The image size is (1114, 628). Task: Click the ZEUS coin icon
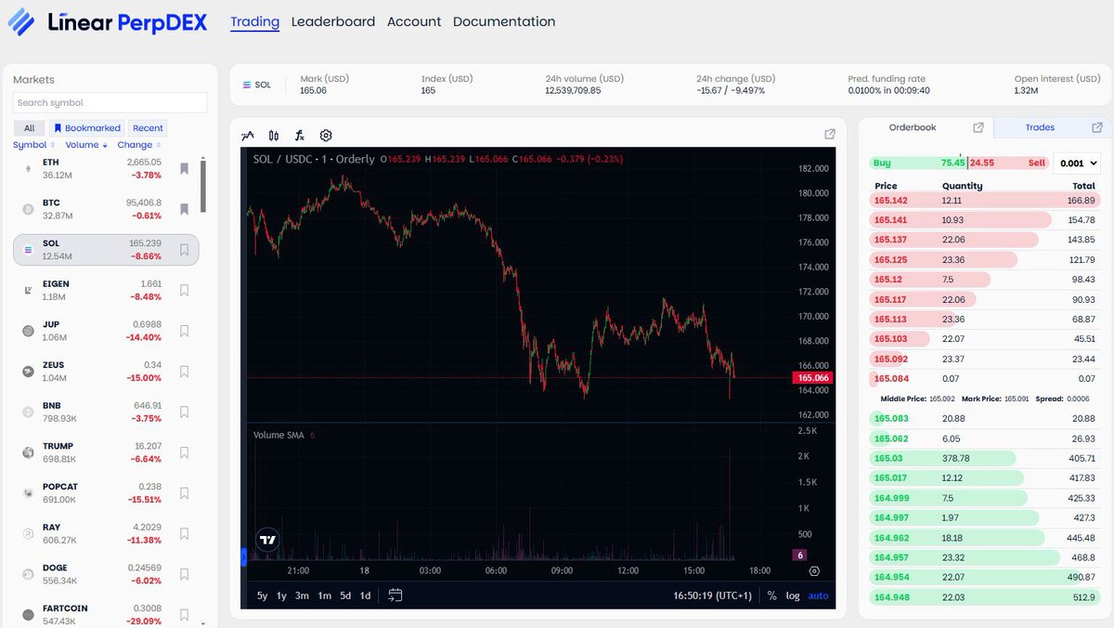[28, 372]
